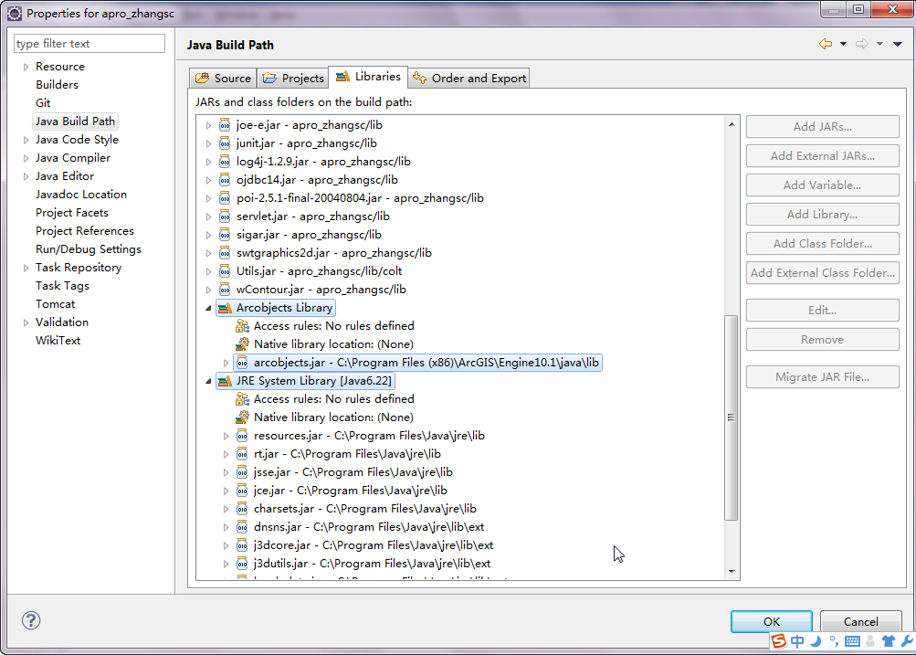Collapse the Arcobjects Library node
Image resolution: width=916 pixels, height=655 pixels.
coord(208,308)
